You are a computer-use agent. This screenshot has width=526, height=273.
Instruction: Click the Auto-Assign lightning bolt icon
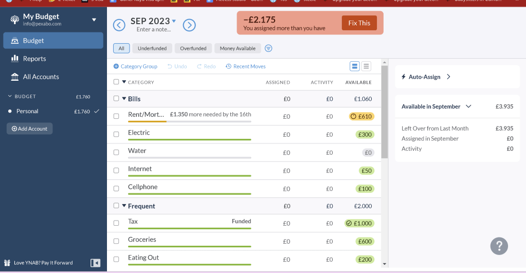(x=404, y=77)
